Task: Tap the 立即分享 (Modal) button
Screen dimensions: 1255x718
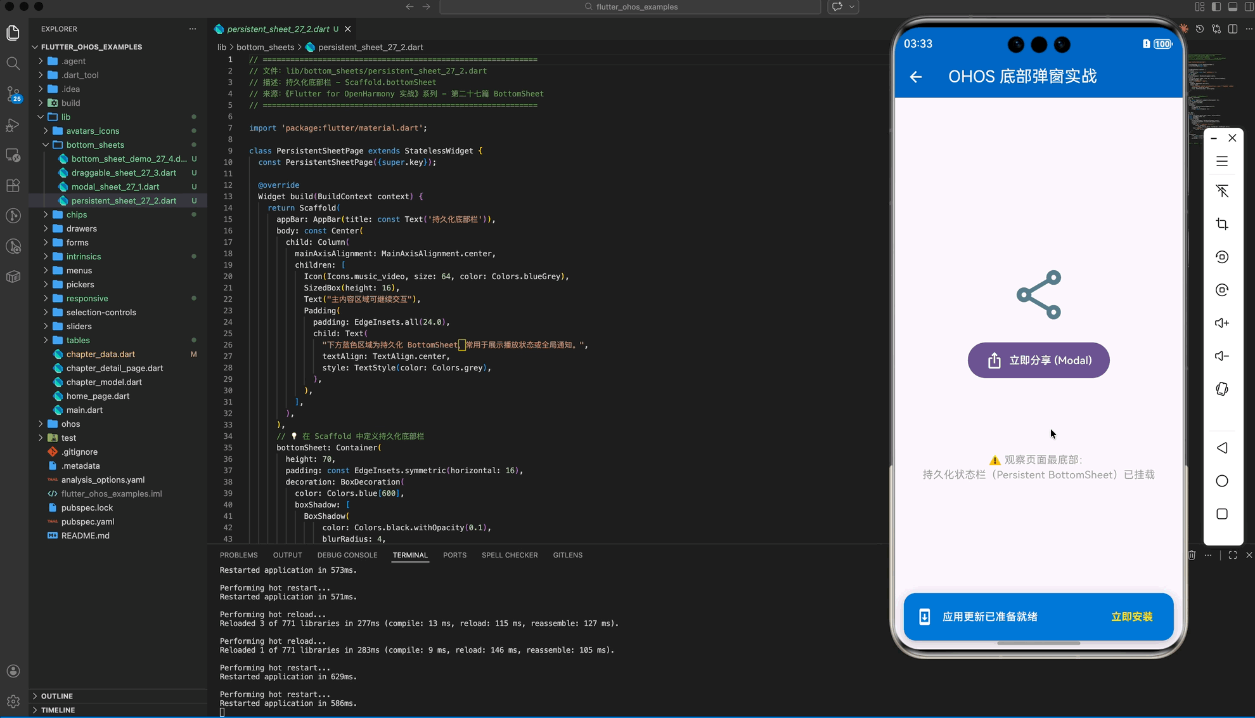Action: [1038, 360]
